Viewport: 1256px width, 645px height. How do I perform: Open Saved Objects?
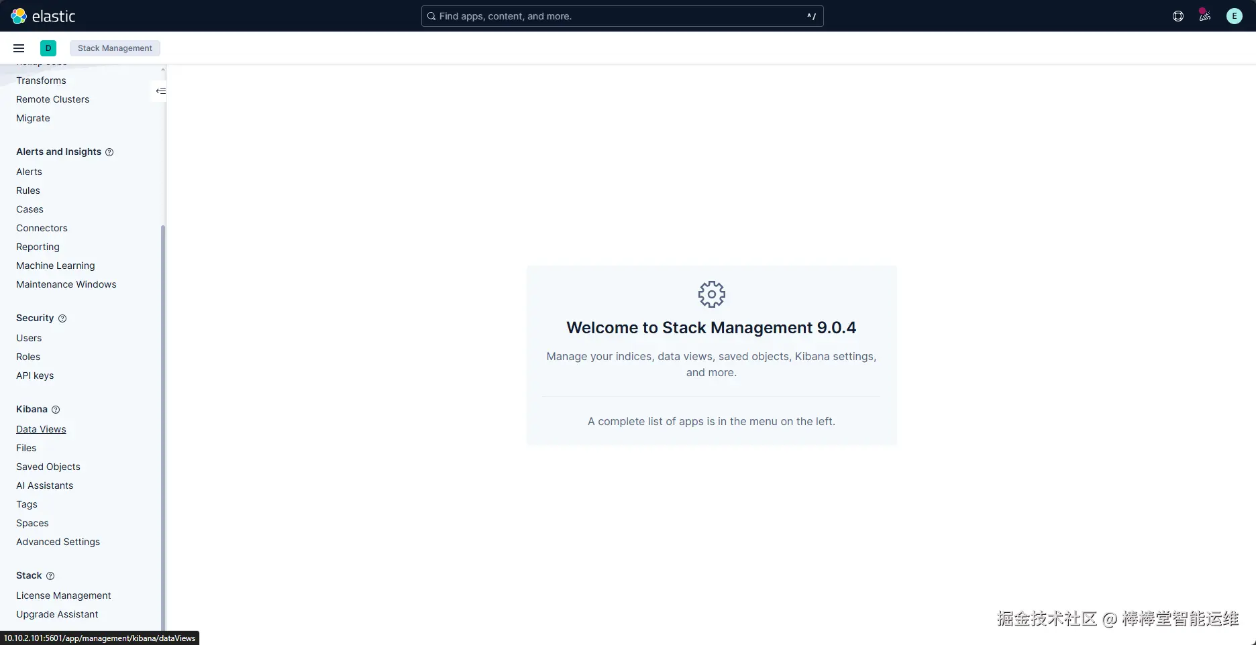[48, 467]
